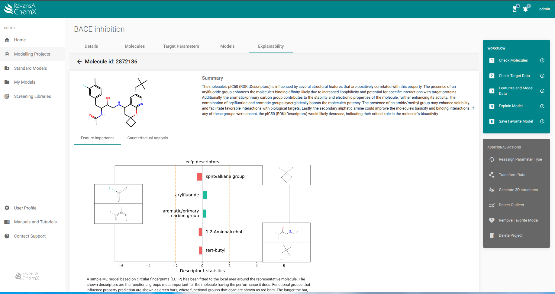Click Remove Favorite Model action

(518, 220)
